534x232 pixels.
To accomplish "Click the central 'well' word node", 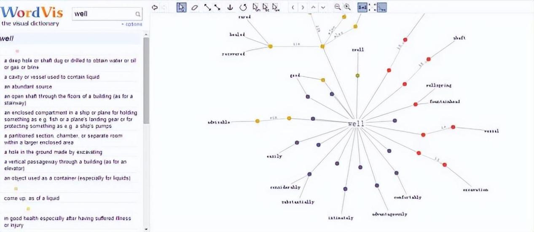I will [356, 124].
